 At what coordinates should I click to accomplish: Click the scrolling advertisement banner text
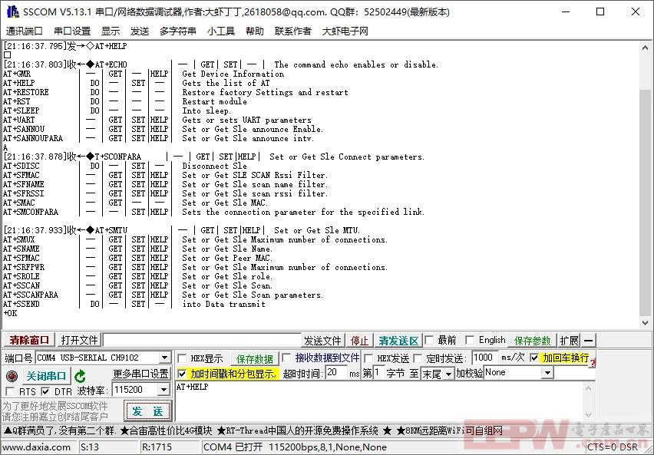[x=253, y=430]
